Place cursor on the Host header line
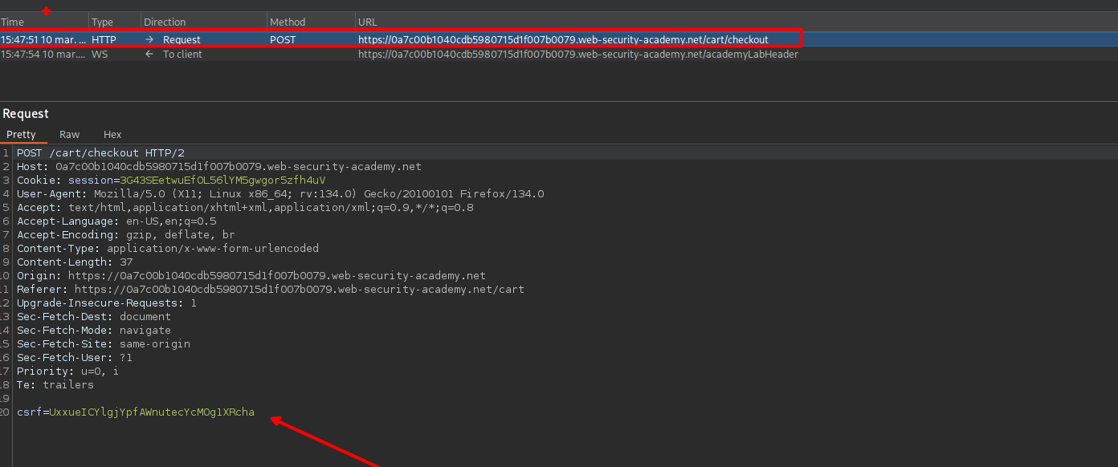The width and height of the screenshot is (1118, 467). pyautogui.click(x=218, y=167)
